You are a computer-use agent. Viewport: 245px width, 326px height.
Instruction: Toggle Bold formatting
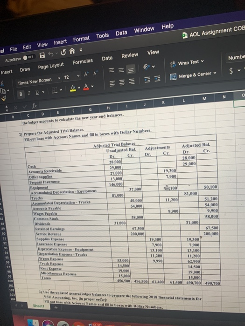21,94
